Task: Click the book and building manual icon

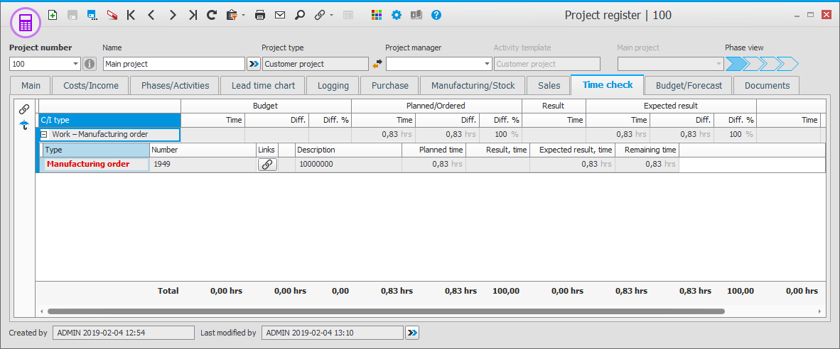Action: click(x=416, y=16)
